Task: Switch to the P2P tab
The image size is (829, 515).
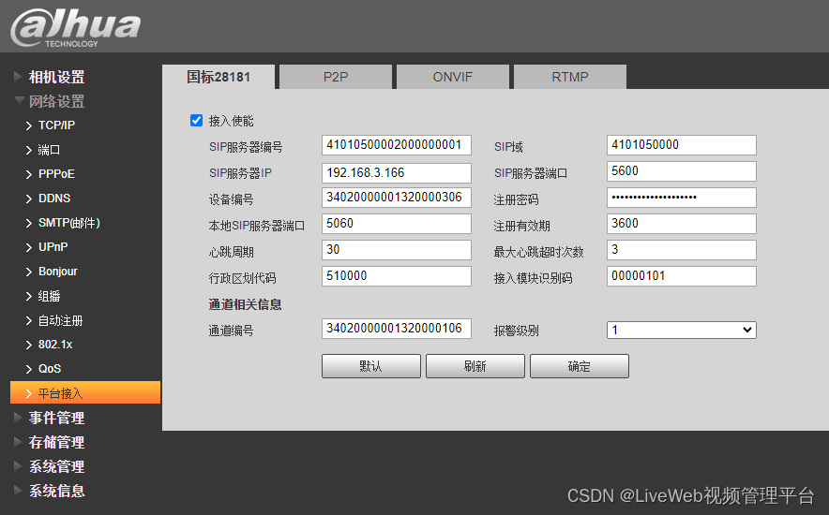Action: pyautogui.click(x=336, y=77)
